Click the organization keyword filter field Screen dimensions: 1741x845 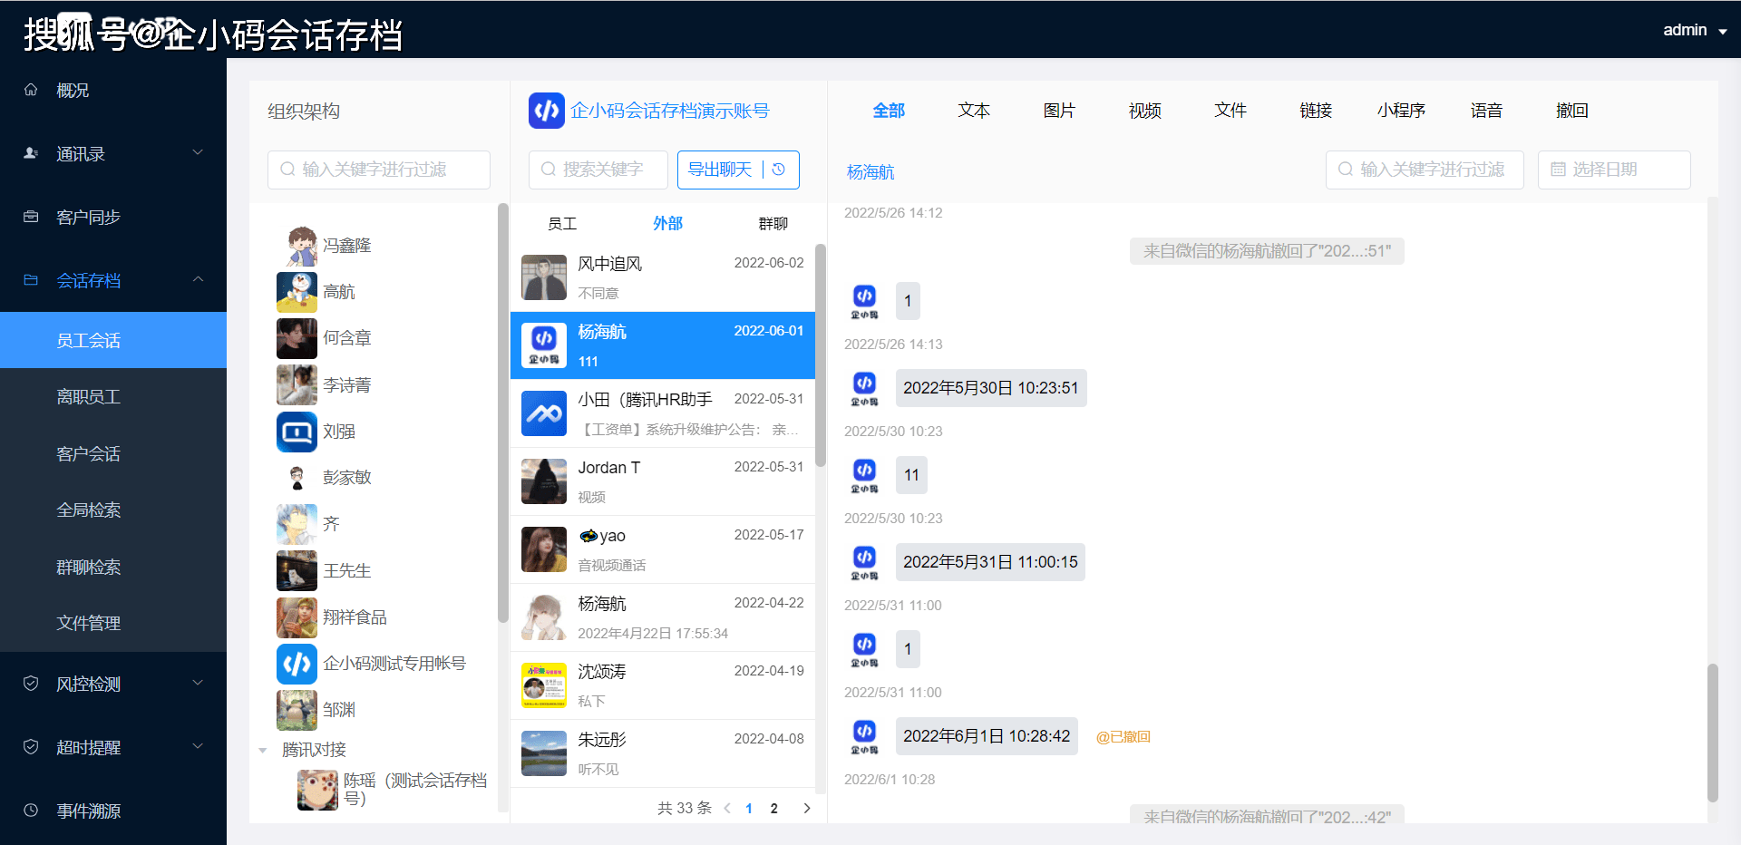[379, 170]
